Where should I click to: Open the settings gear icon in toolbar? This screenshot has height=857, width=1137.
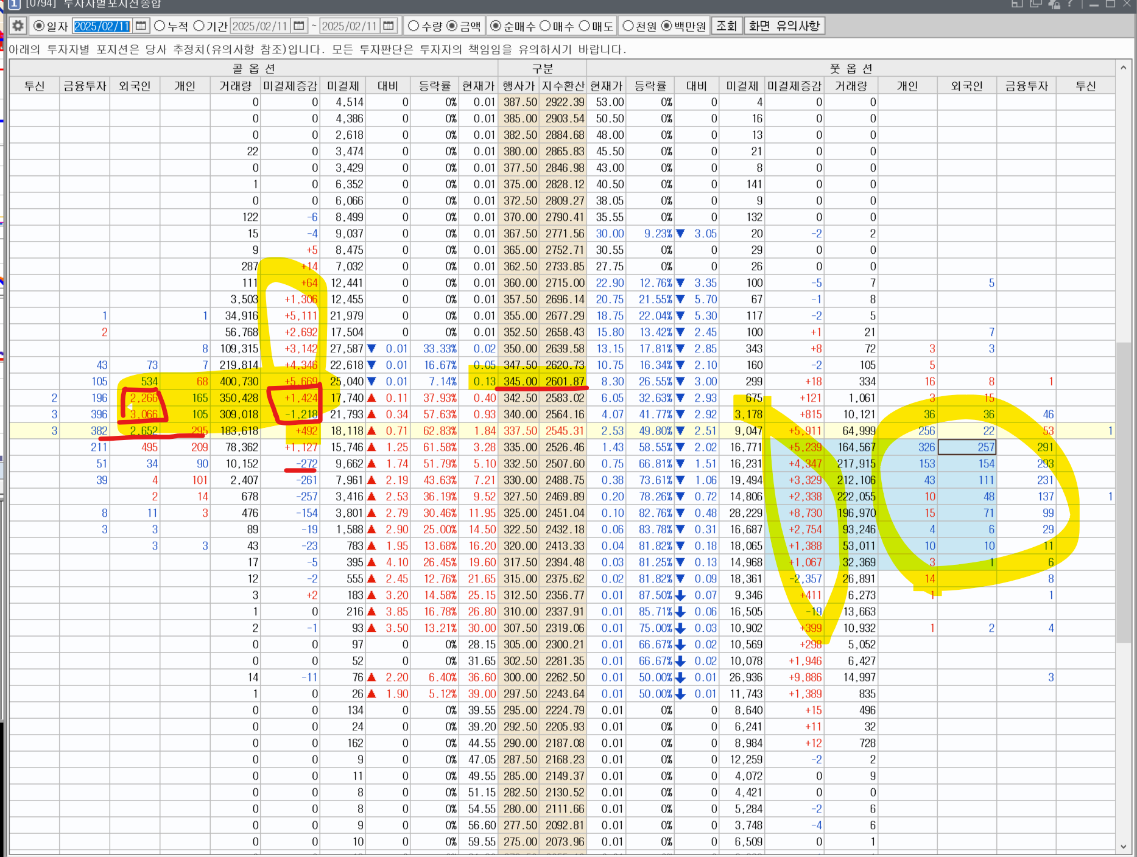click(18, 26)
